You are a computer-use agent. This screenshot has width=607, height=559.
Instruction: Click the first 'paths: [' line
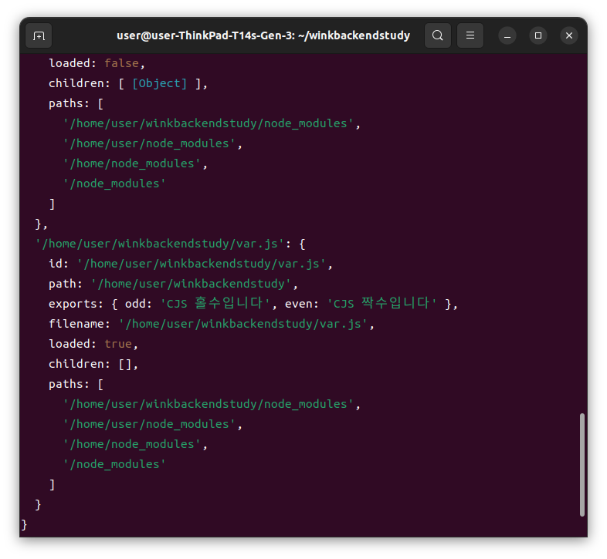(76, 103)
